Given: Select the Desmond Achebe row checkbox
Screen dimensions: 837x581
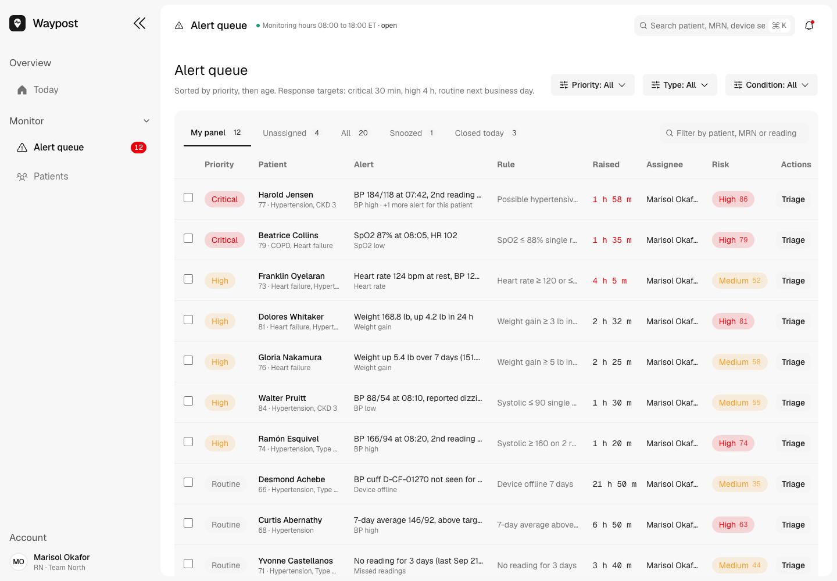Looking at the screenshot, I should point(188,482).
